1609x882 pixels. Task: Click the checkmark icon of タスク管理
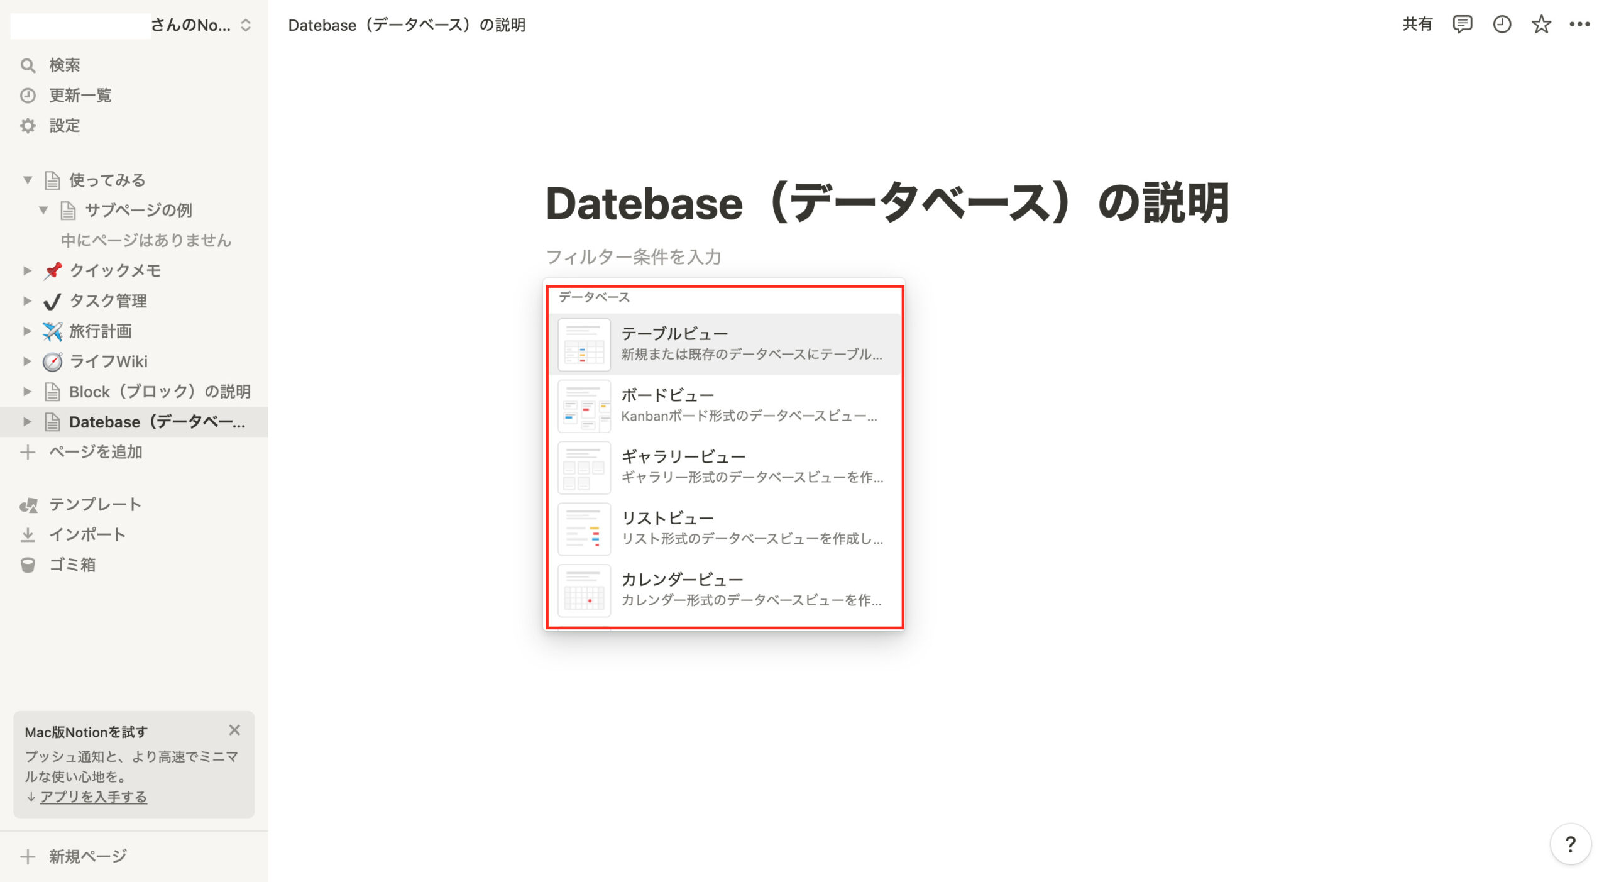coord(53,301)
